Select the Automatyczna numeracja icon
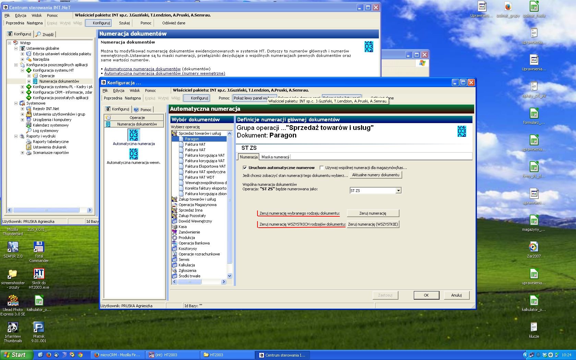 [134, 135]
